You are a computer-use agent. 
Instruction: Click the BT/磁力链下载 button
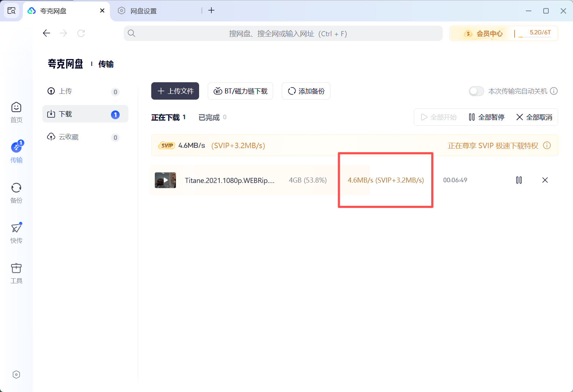[240, 91]
